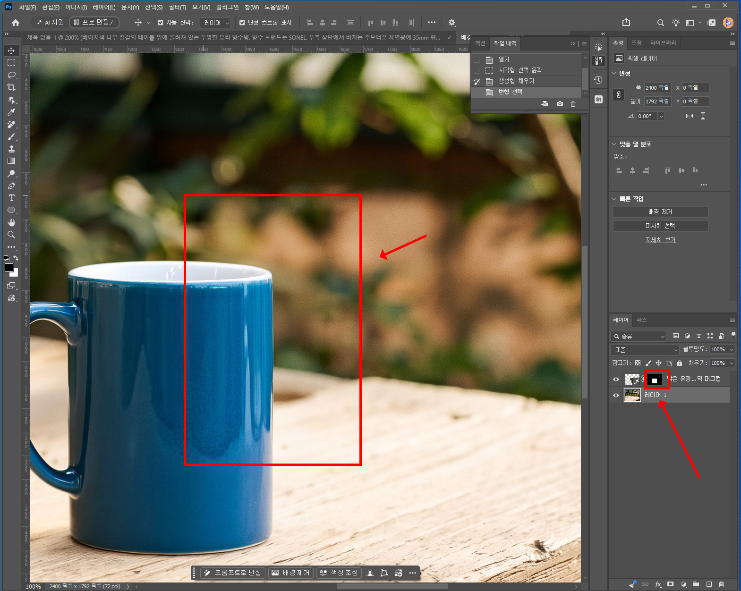Select the Horizontal Type tool
The width and height of the screenshot is (741, 591).
[x=11, y=198]
